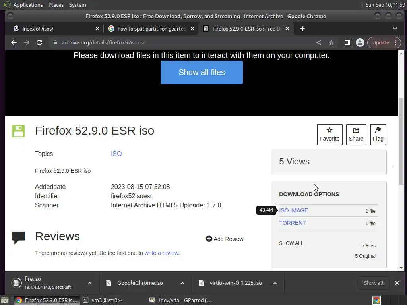
Task: Click the Show all files button
Action: tap(202, 72)
